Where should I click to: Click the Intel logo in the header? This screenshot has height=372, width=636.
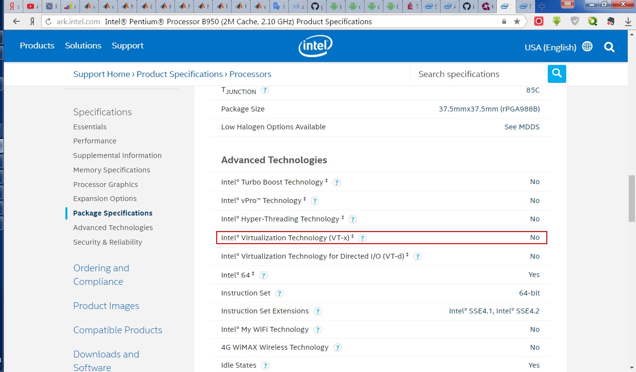click(316, 46)
